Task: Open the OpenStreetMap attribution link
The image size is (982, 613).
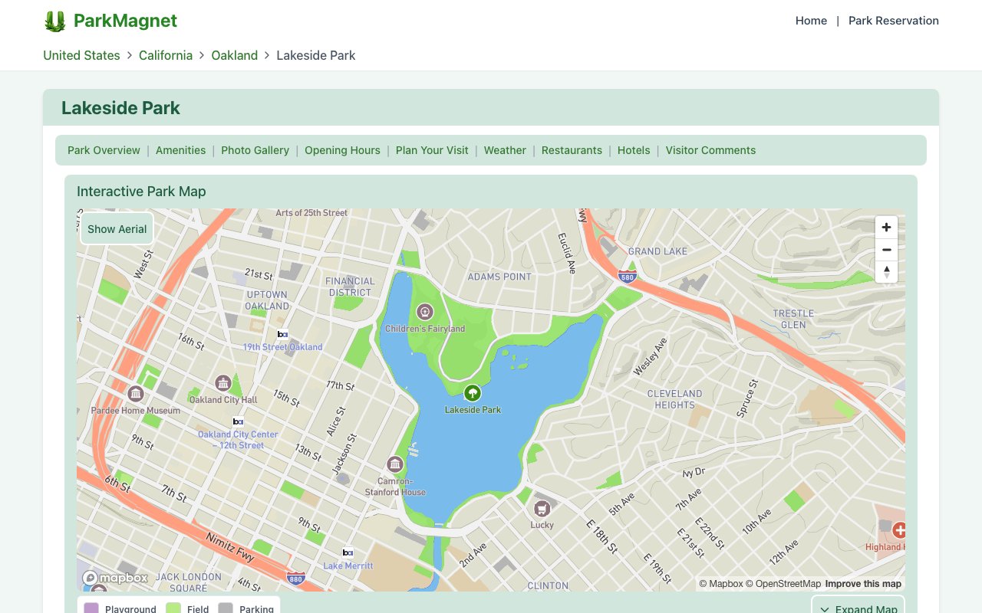Action: 783,584
